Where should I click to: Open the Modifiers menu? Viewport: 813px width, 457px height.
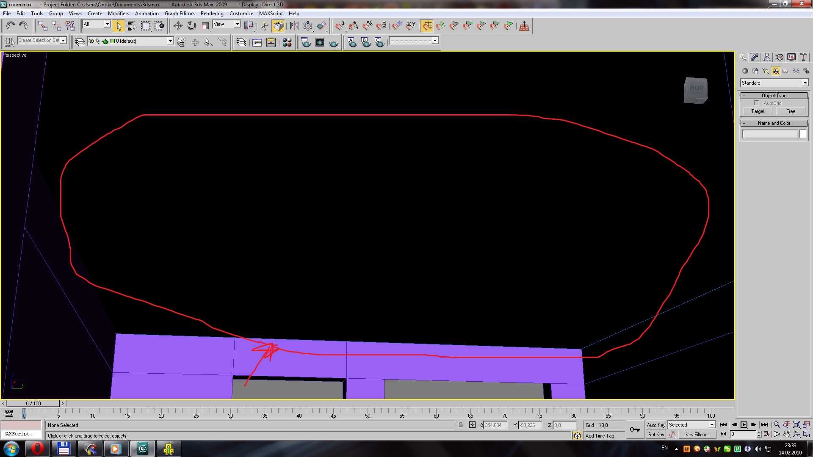(118, 14)
